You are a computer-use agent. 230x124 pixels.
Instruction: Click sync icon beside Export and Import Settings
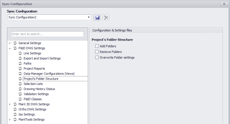tap(20, 59)
